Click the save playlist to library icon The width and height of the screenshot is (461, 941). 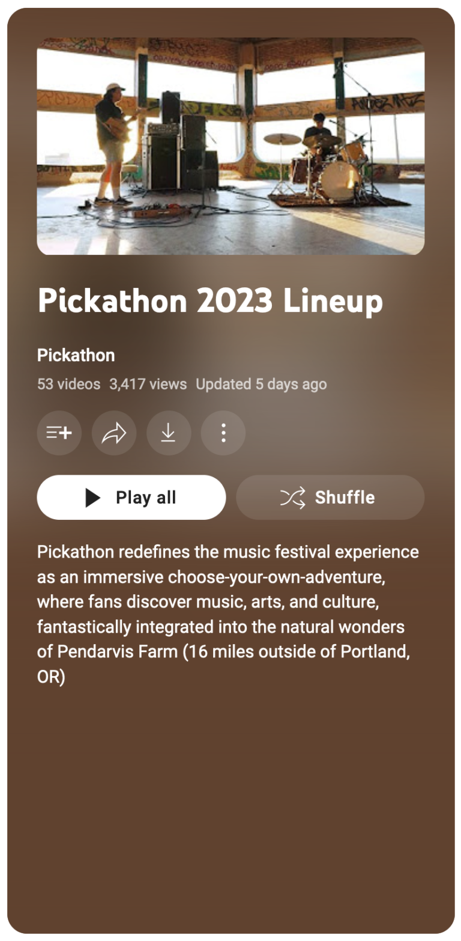(x=59, y=433)
